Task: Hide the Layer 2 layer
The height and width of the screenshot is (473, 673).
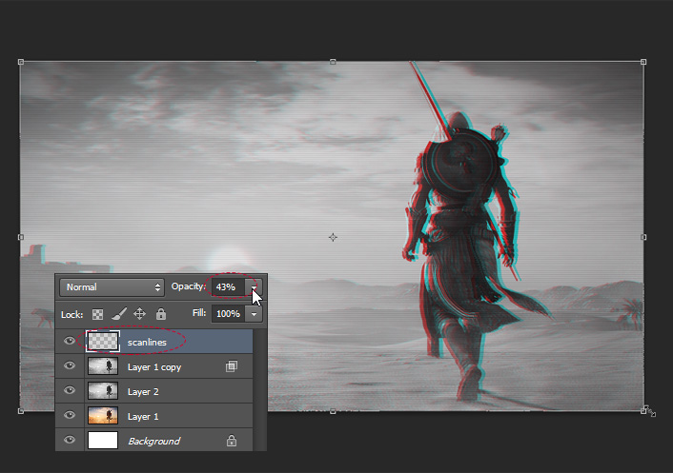Action: tap(69, 391)
